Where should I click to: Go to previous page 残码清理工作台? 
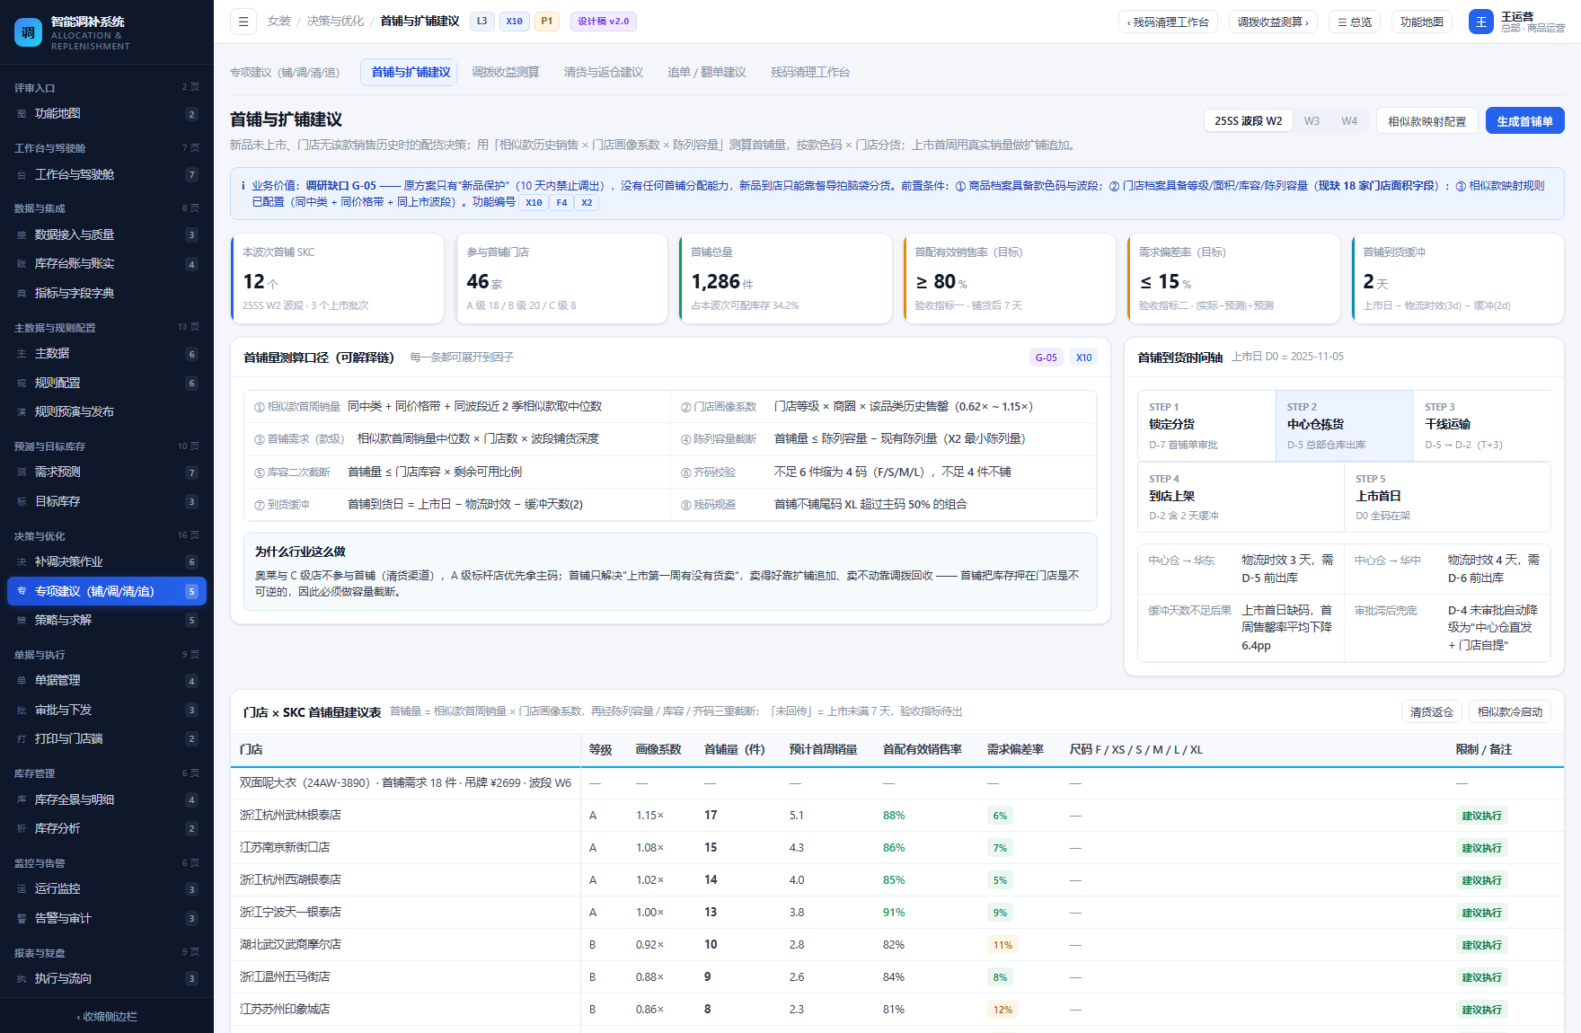coord(1168,22)
